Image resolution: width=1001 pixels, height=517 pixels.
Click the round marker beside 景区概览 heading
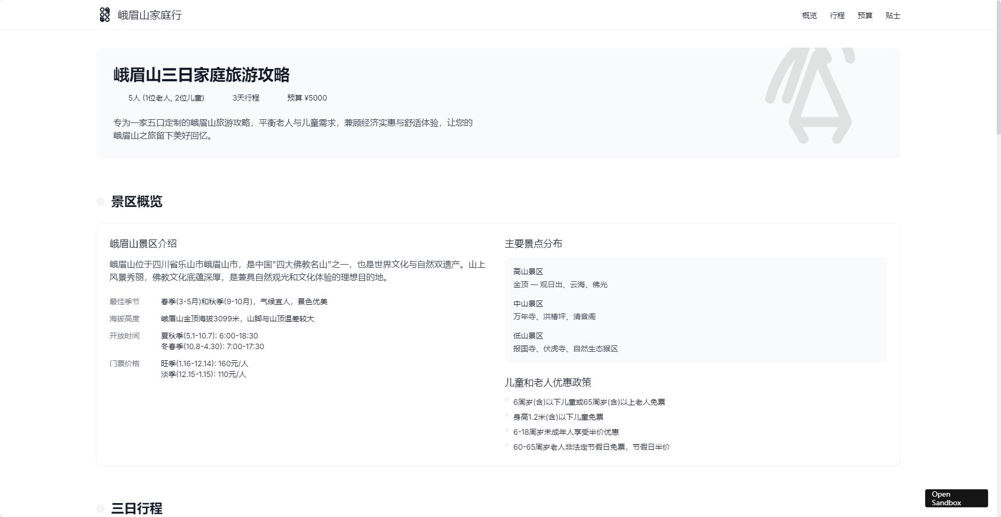point(101,202)
